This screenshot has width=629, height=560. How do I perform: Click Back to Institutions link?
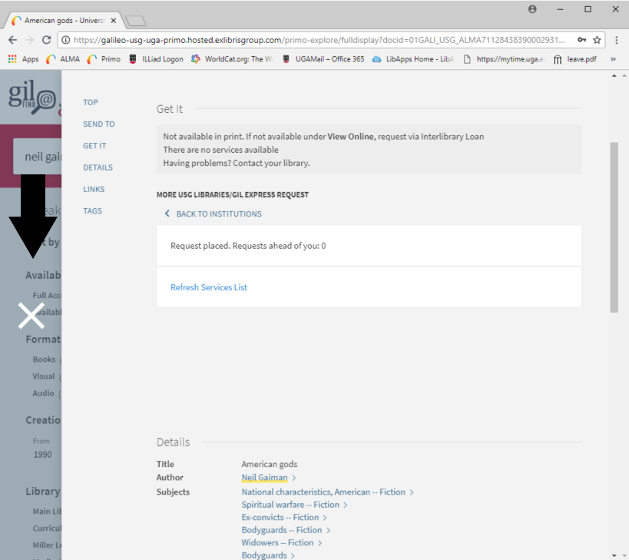218,214
